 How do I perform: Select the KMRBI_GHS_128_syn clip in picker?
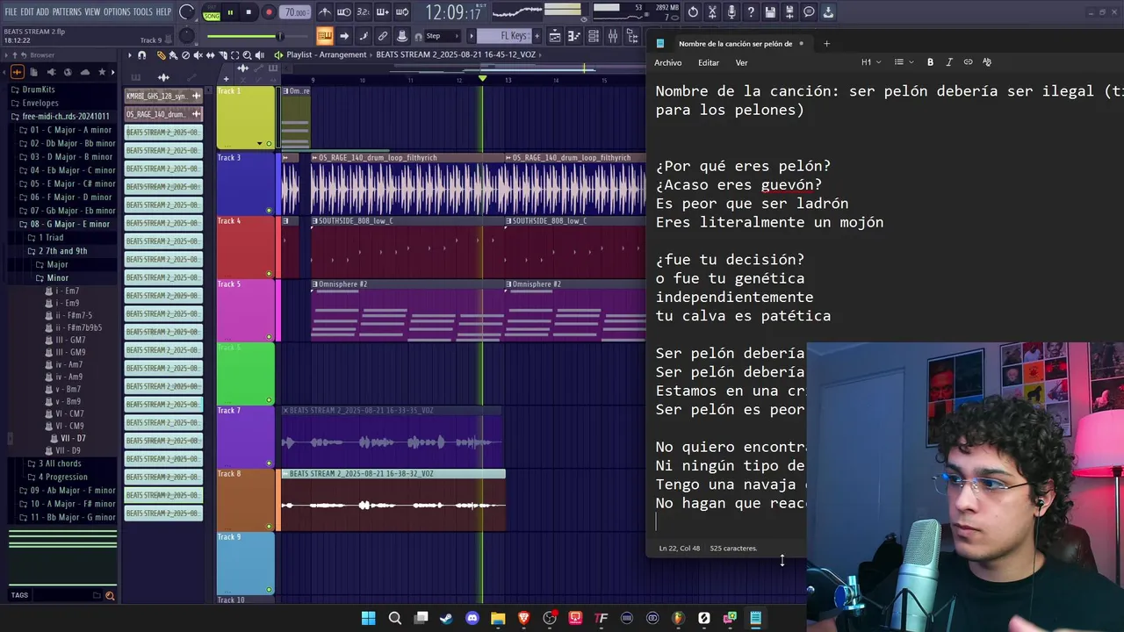(x=163, y=96)
